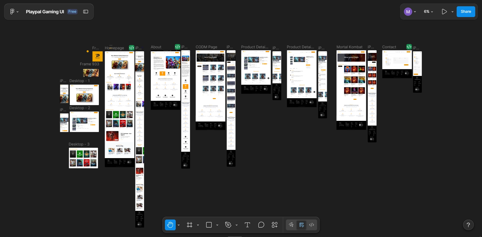Select the Hand tool
The image size is (482, 237).
[x=170, y=225]
